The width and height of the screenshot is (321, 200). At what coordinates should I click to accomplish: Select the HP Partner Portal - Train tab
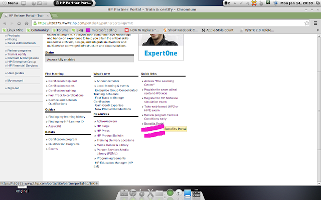coord(26,15)
